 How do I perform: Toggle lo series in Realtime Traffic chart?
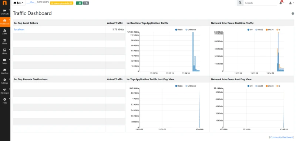tap(278, 30)
